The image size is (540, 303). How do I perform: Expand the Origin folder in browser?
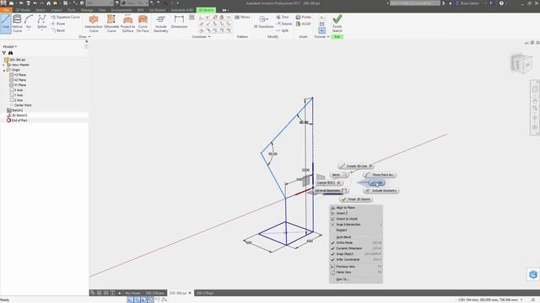4,70
